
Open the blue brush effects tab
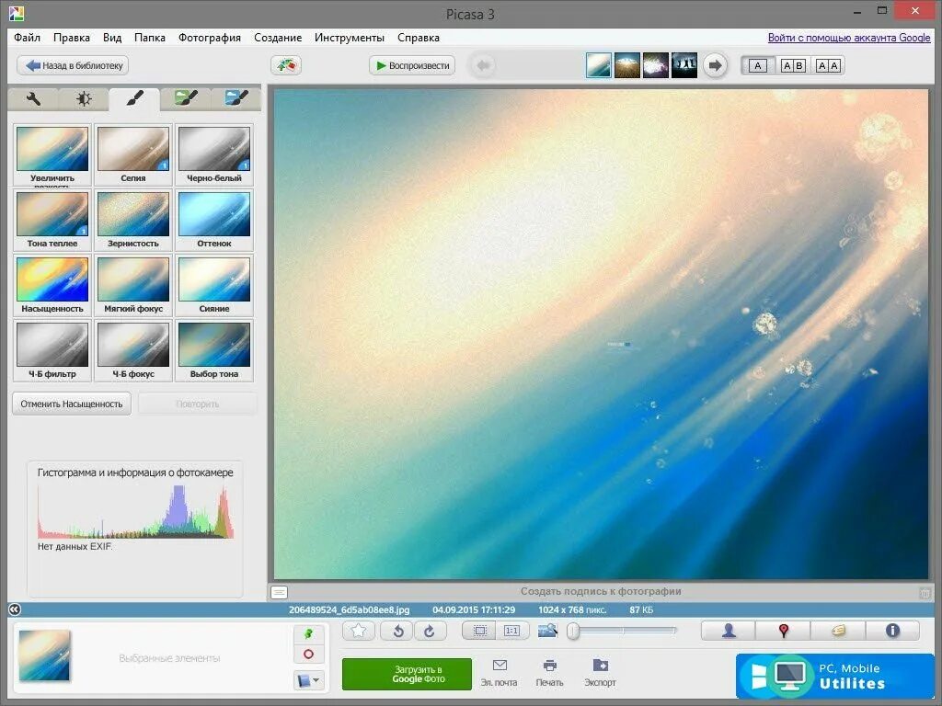tap(236, 99)
